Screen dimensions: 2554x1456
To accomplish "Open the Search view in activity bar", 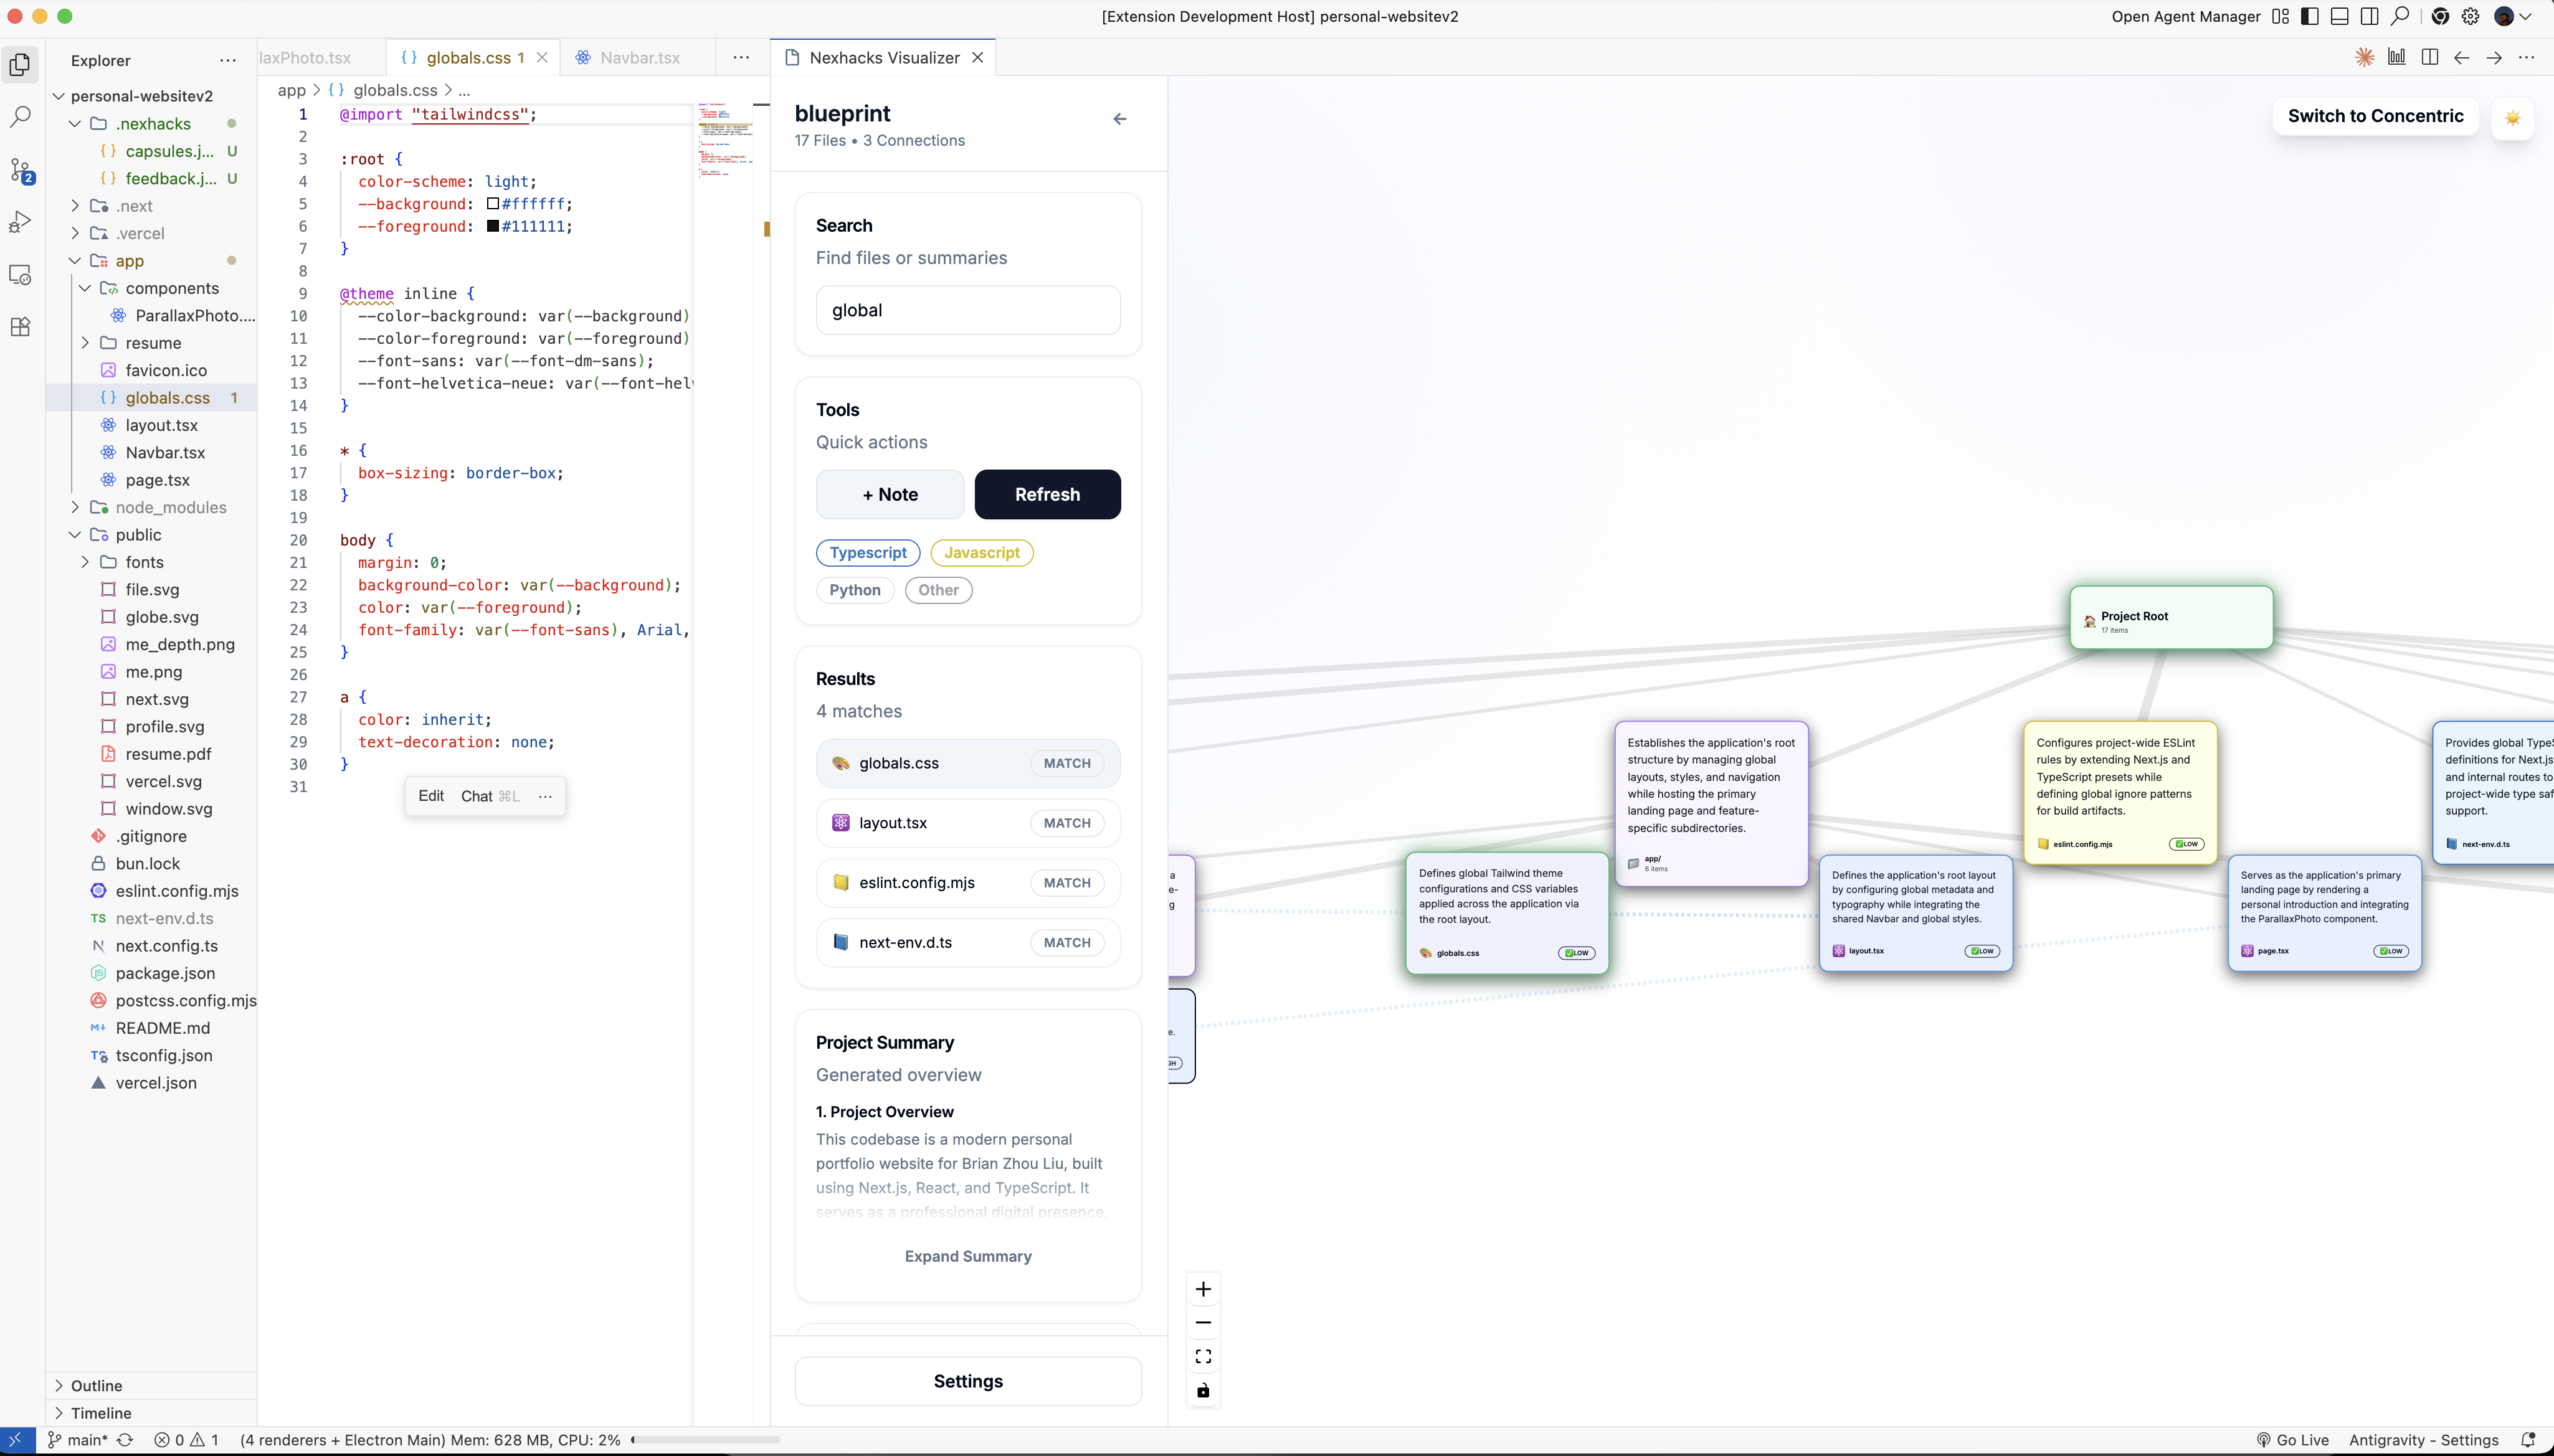I will [x=20, y=117].
